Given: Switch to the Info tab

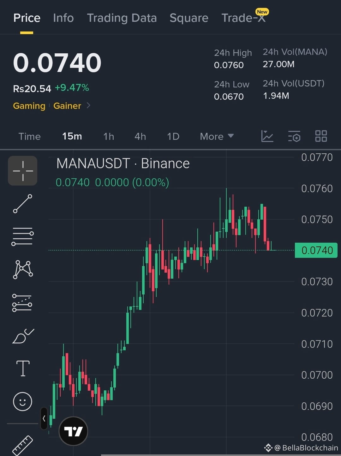Looking at the screenshot, I should coord(63,18).
